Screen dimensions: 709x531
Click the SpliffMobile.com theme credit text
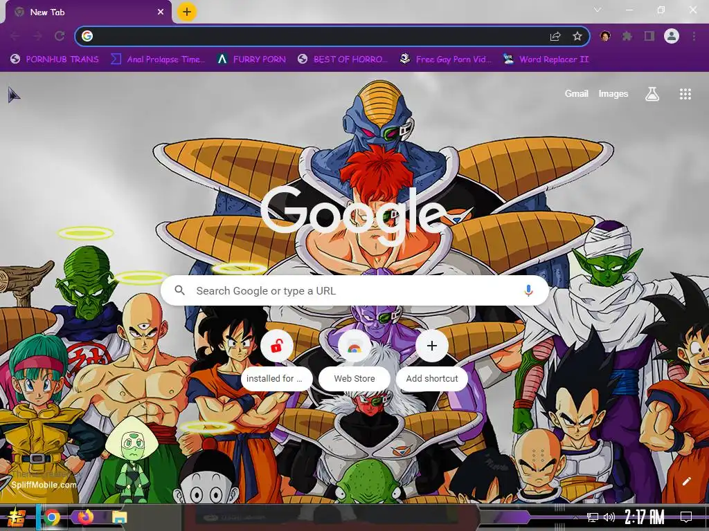click(44, 485)
